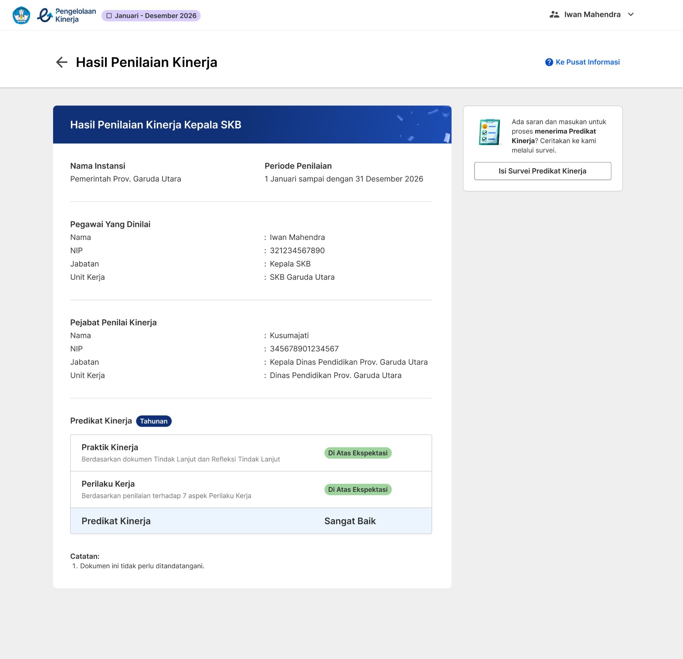Click the Hasil Penilaian Kinerja Kepala SKB banner title
The image size is (683, 659).
(x=156, y=125)
